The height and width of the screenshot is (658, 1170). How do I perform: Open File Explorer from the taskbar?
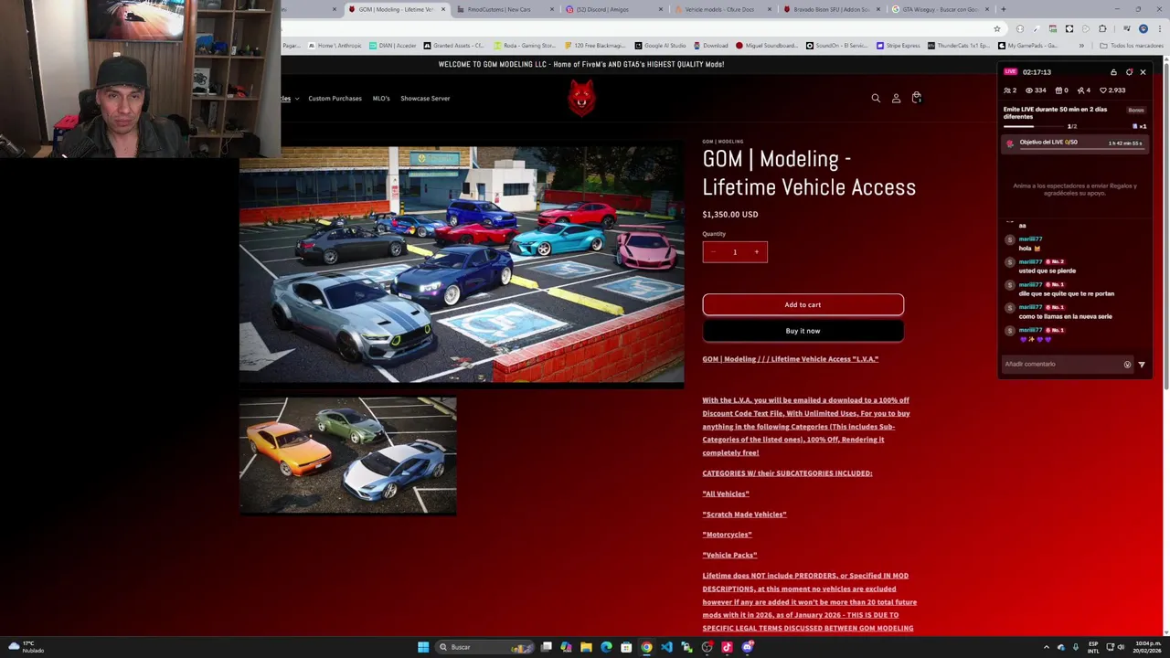pyautogui.click(x=586, y=647)
